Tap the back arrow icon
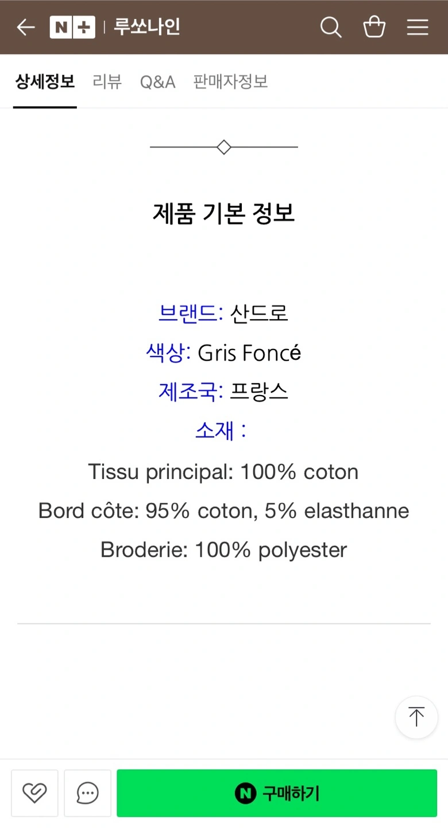Viewport: 448px width, 828px height. pos(26,27)
